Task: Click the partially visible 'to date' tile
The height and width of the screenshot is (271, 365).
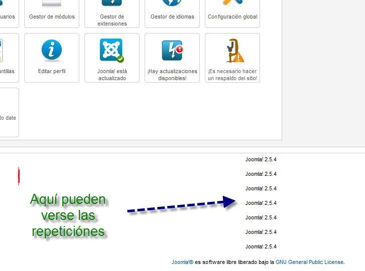Action: [9, 112]
